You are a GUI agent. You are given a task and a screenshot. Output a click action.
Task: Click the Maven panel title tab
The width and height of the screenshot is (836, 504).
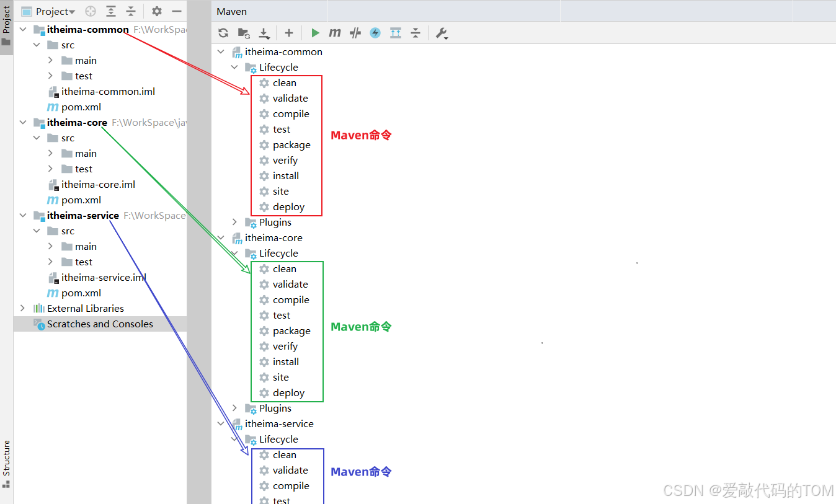point(232,11)
